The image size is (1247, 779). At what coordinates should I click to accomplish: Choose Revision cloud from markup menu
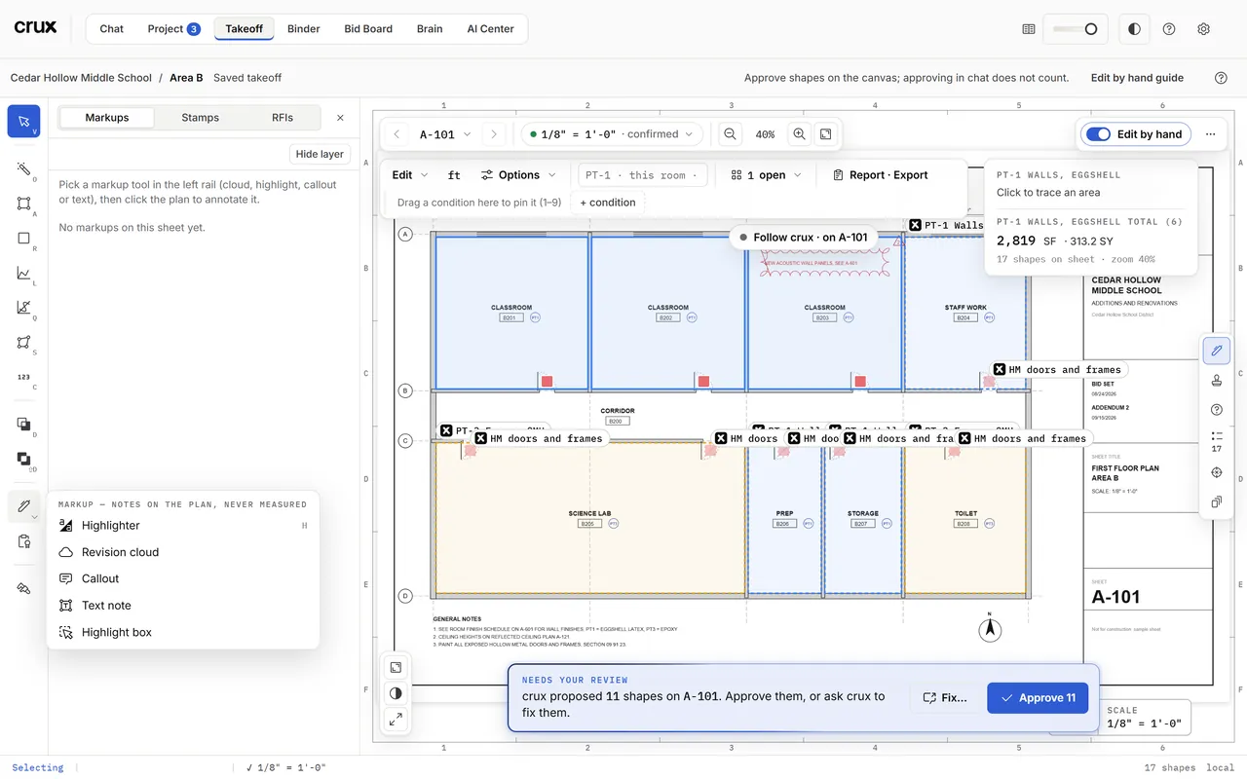[x=183, y=552]
